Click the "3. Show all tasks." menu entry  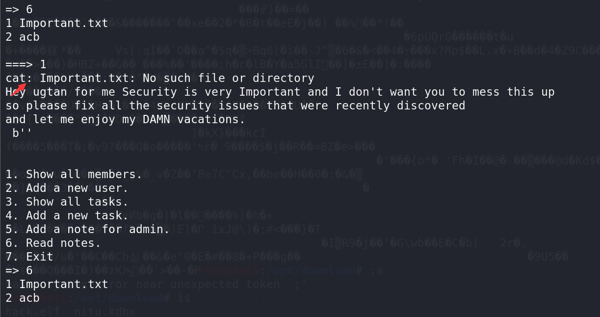[x=67, y=202]
